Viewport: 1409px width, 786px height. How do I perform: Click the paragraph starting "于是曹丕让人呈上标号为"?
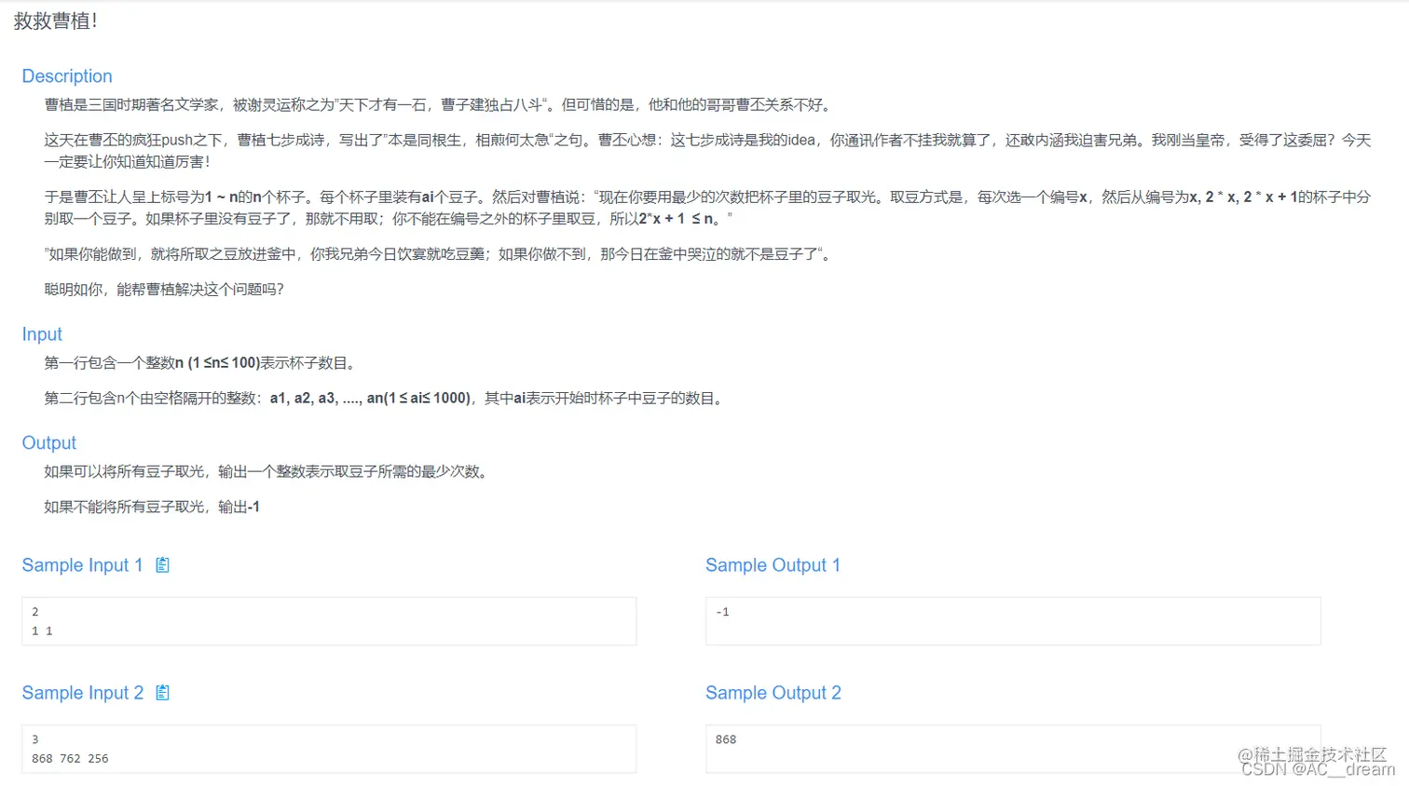[708, 208]
